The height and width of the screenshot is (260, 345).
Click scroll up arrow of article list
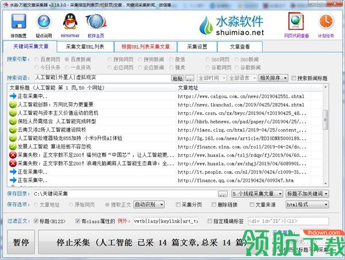click(x=325, y=87)
